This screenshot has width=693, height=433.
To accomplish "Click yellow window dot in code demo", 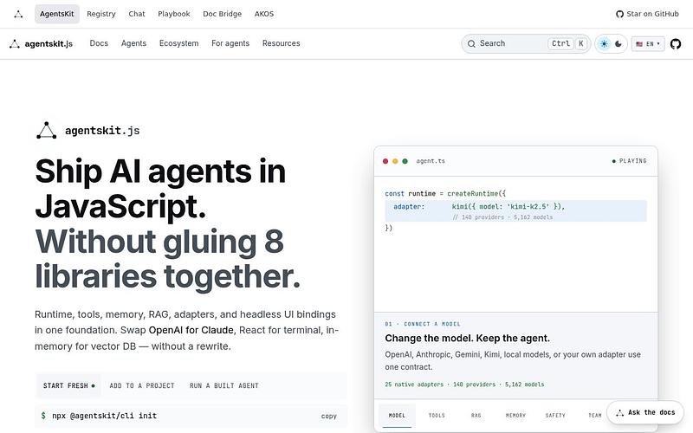I will click(x=395, y=161).
